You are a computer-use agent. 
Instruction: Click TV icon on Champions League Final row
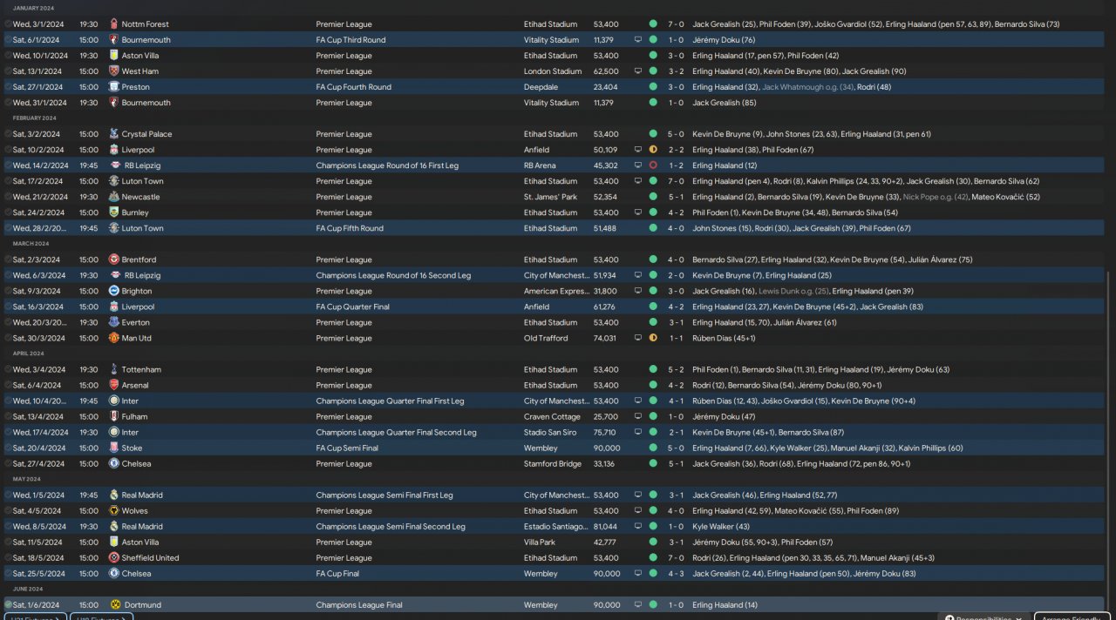(637, 604)
